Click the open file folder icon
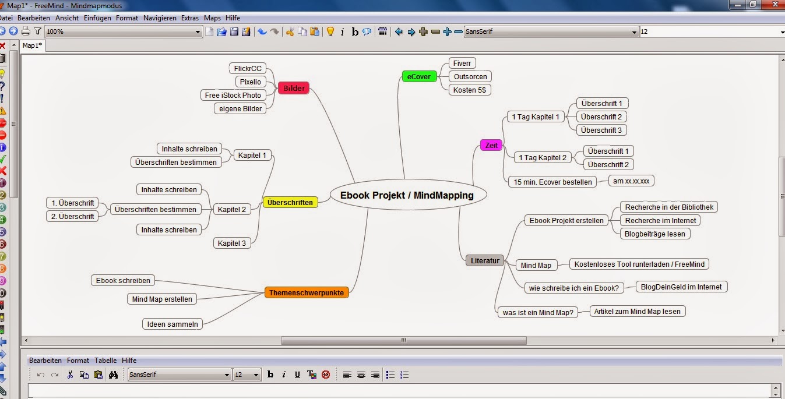This screenshot has height=399, width=785. 221,31
